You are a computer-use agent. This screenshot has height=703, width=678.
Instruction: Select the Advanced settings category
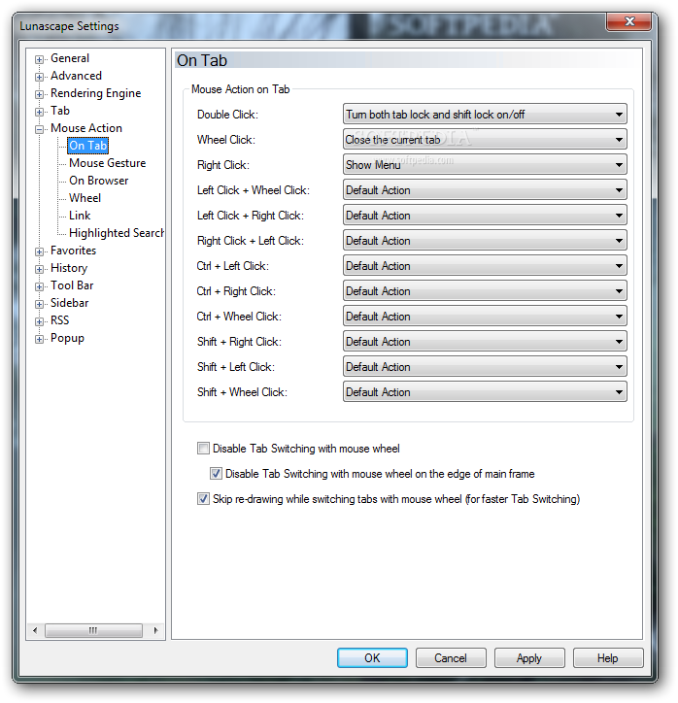click(76, 76)
